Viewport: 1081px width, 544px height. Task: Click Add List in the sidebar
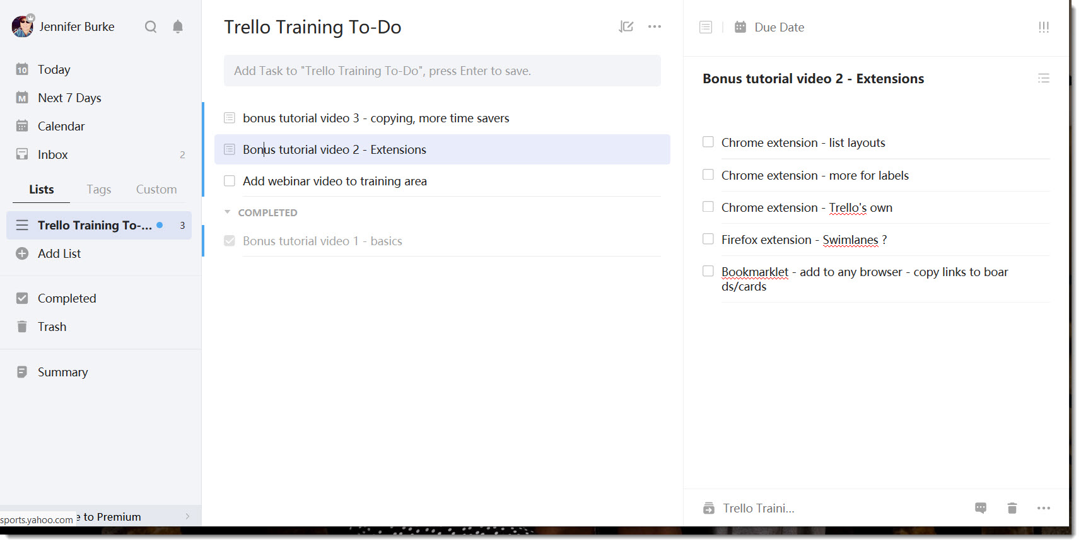(x=59, y=253)
